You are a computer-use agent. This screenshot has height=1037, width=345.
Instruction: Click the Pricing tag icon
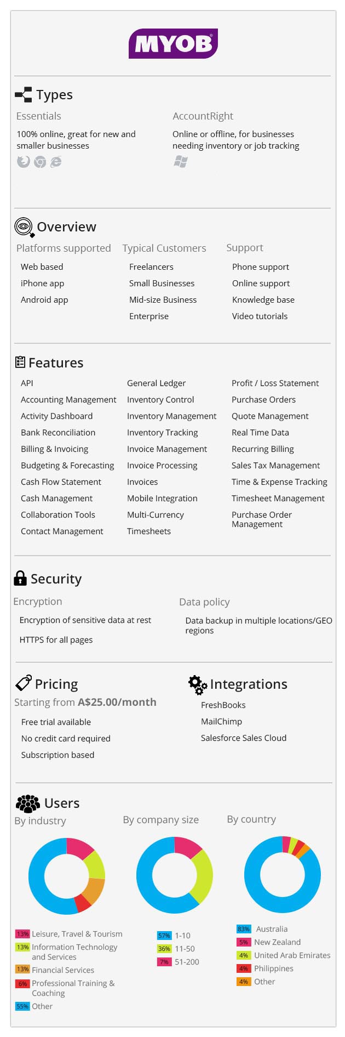[x=24, y=683]
